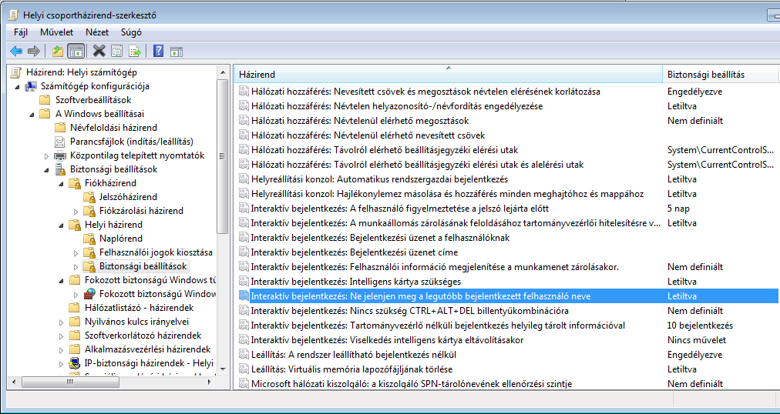Select Névfeloldási házirend in the tree
Viewport: 780px width, 414px height.
pos(113,128)
